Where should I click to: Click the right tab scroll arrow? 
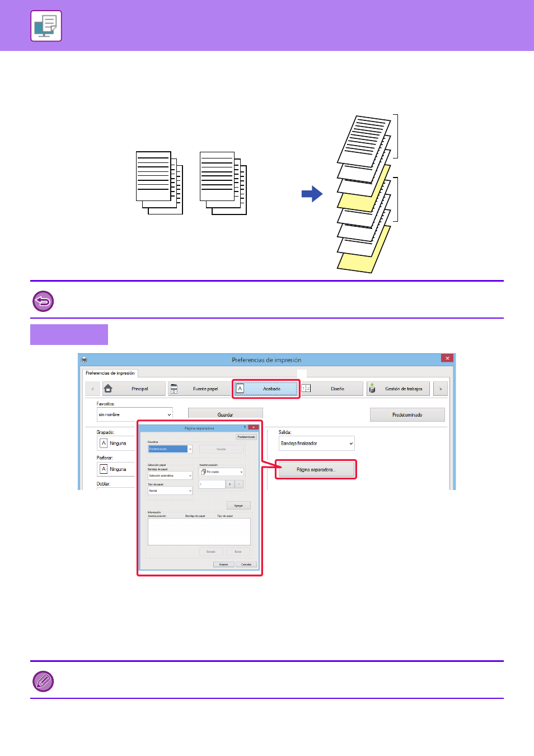tap(441, 389)
